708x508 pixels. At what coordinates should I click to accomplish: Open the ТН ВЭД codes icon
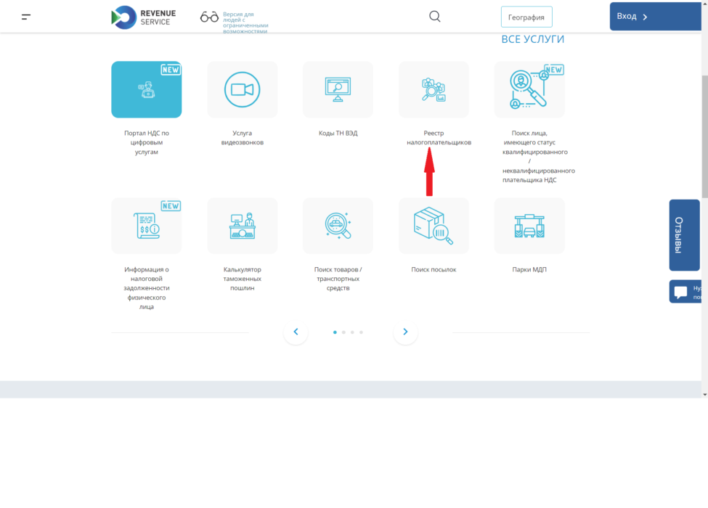[338, 89]
